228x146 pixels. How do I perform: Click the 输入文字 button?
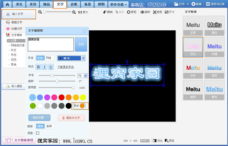tap(19, 14)
